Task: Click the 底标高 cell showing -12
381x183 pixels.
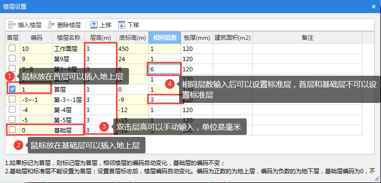Action: click(132, 110)
